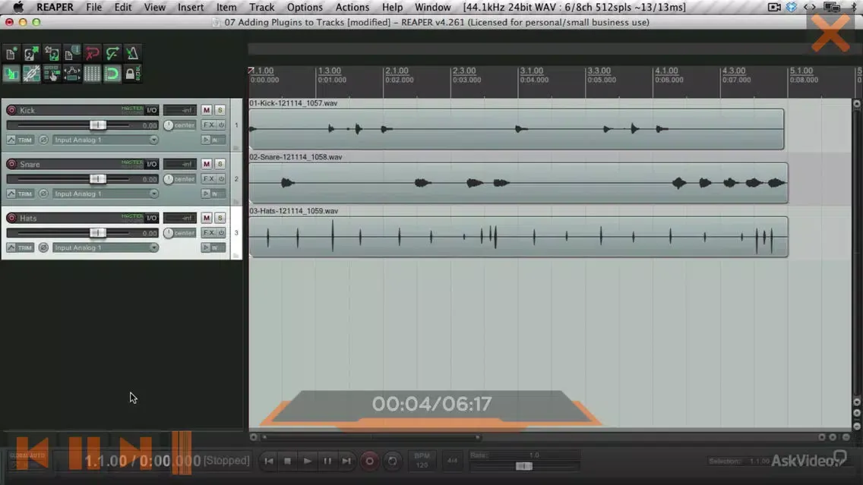
Task: Toggle the ripple editing toolbar icon
Action: tap(52, 73)
